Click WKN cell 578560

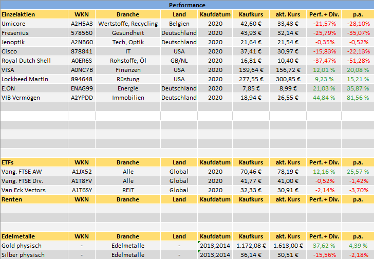tap(82, 33)
